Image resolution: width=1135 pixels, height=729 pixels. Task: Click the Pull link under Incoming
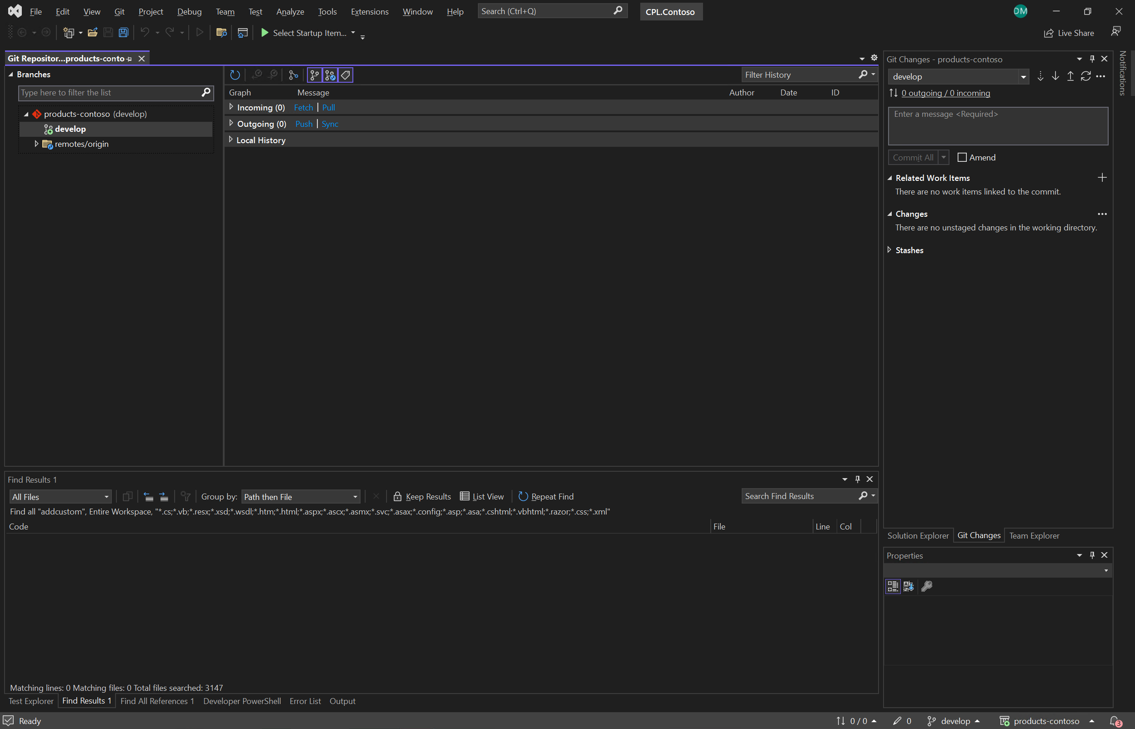[328, 107]
